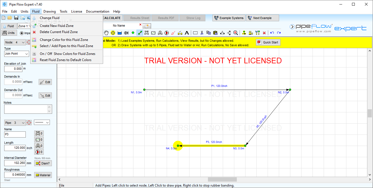Open the Zone 1 fluid zone dropdown
The image size is (373, 188).
(x=24, y=26)
